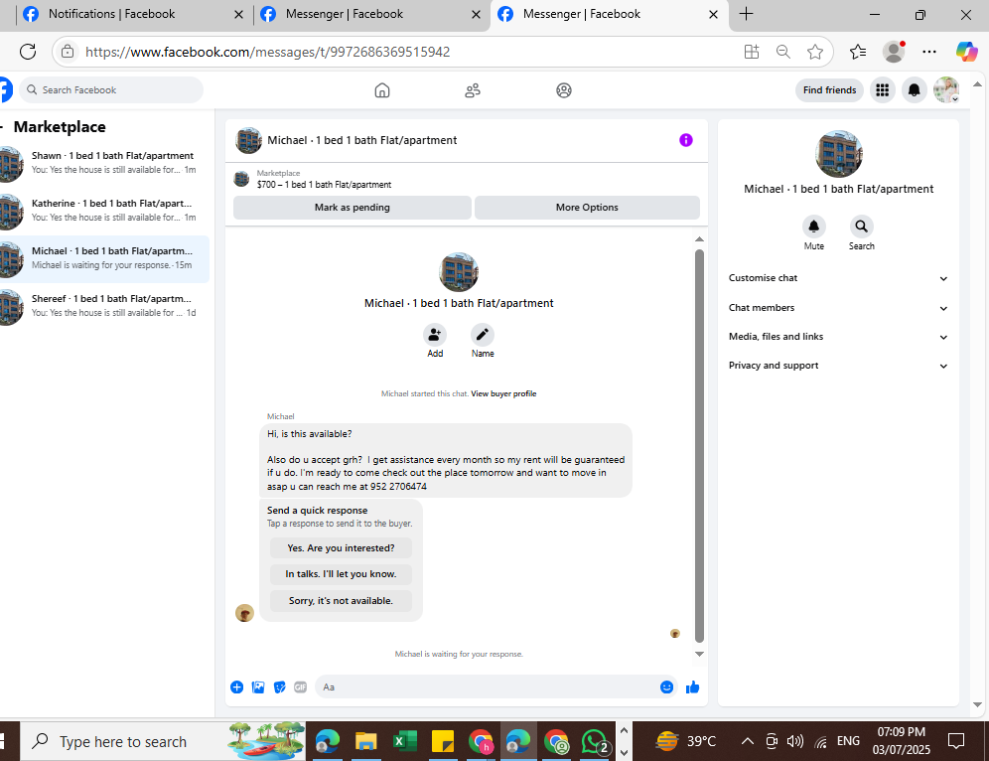Screen dimensions: 989x761
Task: Click the $700 Marketplace listing banner
Action: tap(467, 179)
